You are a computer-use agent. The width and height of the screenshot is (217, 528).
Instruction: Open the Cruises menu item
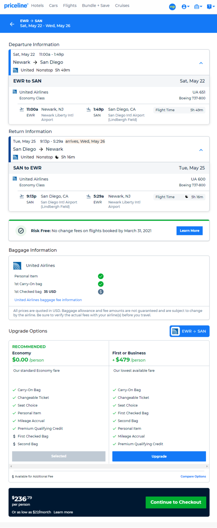point(122,6)
